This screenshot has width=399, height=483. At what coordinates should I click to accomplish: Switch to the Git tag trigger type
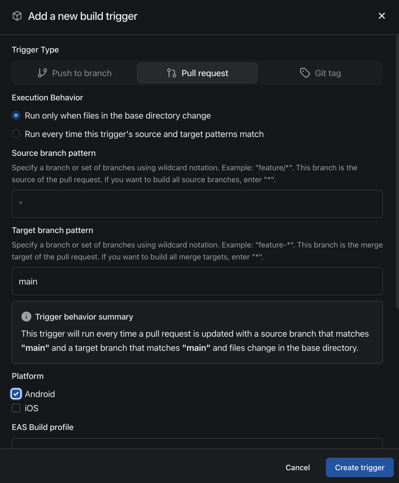pyautogui.click(x=321, y=73)
